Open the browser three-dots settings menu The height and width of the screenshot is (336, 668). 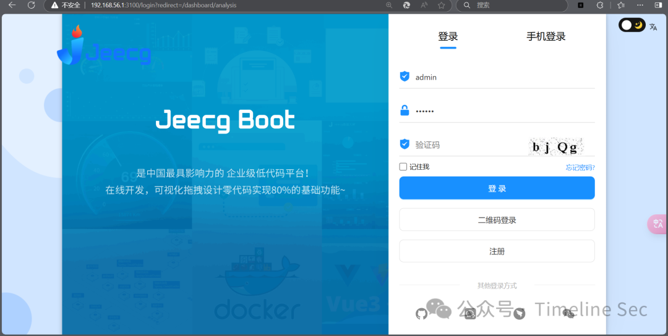coord(640,5)
